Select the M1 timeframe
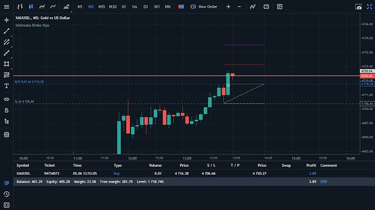Screen dimensions: 375x210 (x=80, y=7)
